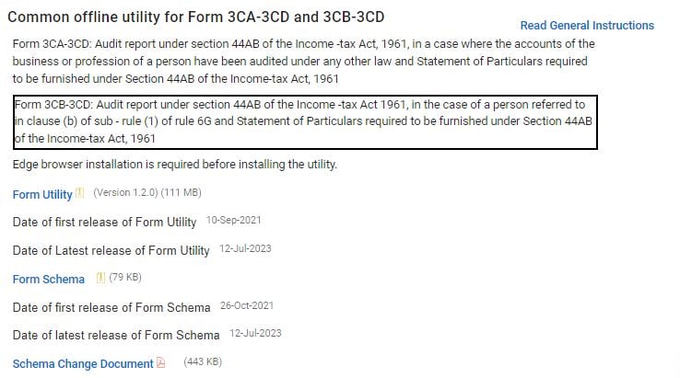Click the zip icon beside Form Utility
This screenshot has height=378, width=680.
79,194
